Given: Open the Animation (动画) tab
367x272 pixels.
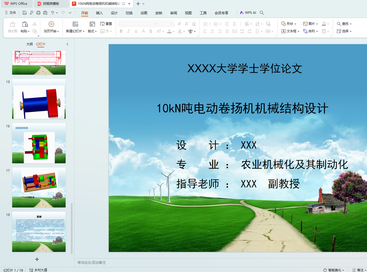Looking at the screenshot, I should click(144, 13).
